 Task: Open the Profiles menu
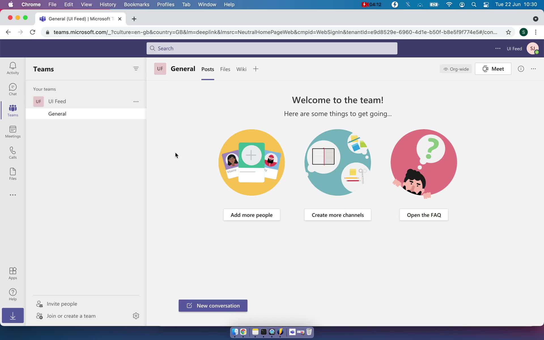tap(166, 5)
